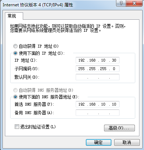Select 自动获得 IP 地址 radio button
144x150 pixels.
[x=15, y=46]
